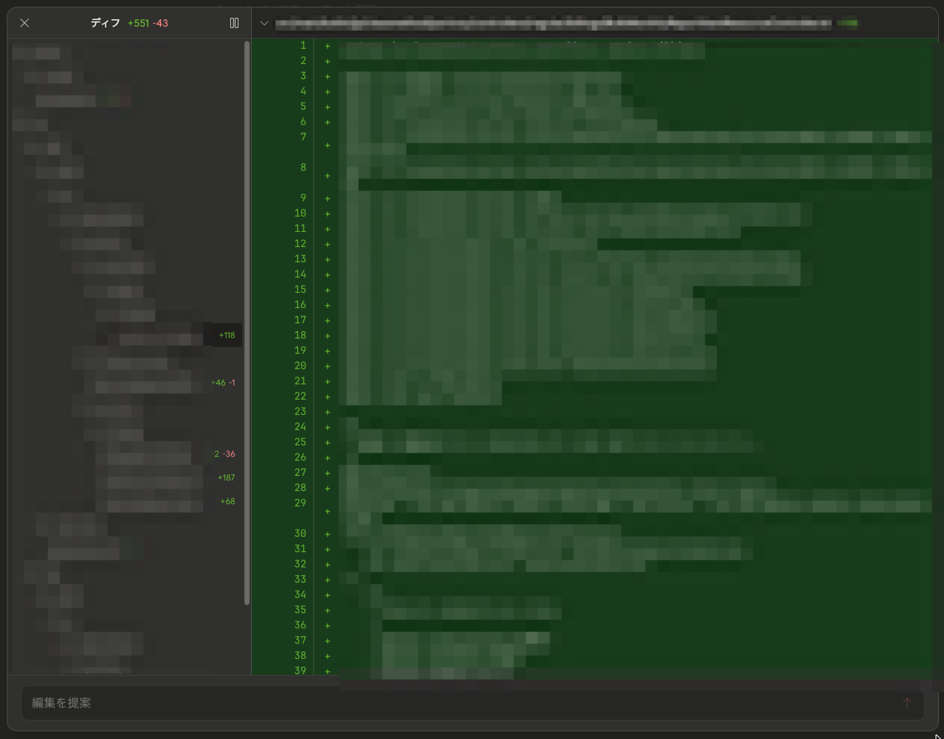Image resolution: width=944 pixels, height=739 pixels.
Task: Click line number 1 in the gutter
Action: pyautogui.click(x=303, y=45)
